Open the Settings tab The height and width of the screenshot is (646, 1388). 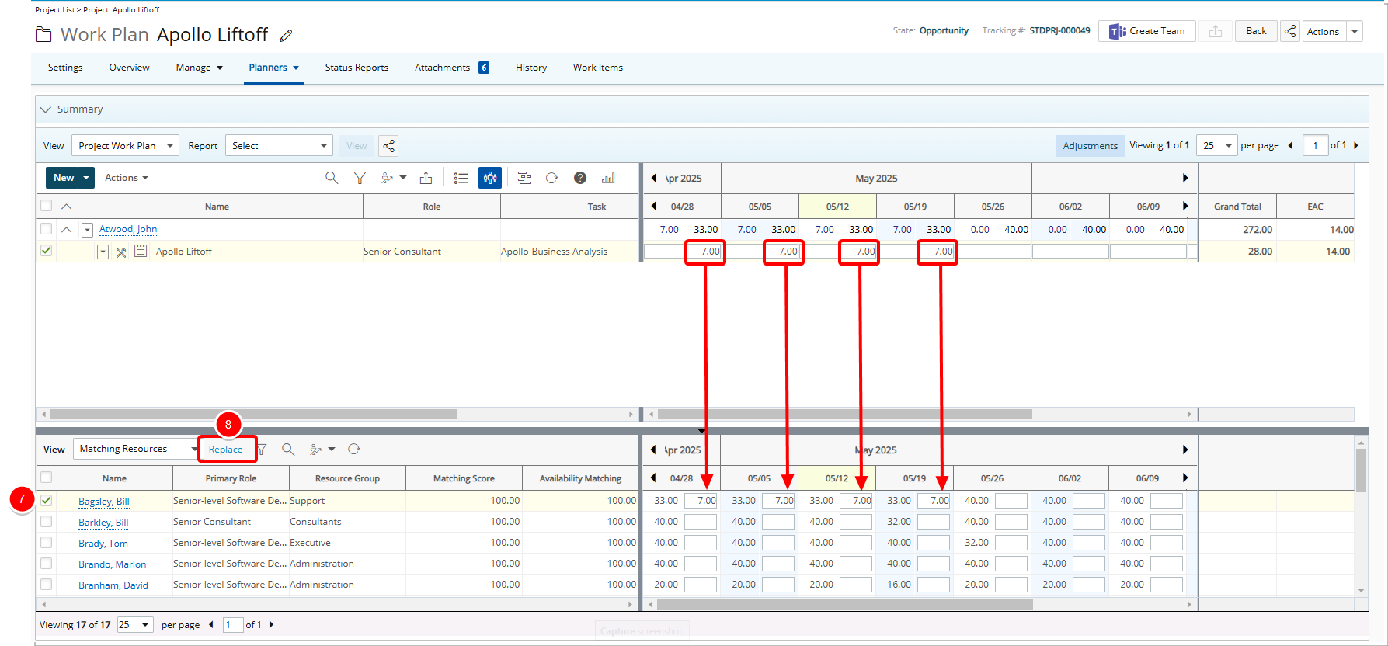tap(65, 68)
